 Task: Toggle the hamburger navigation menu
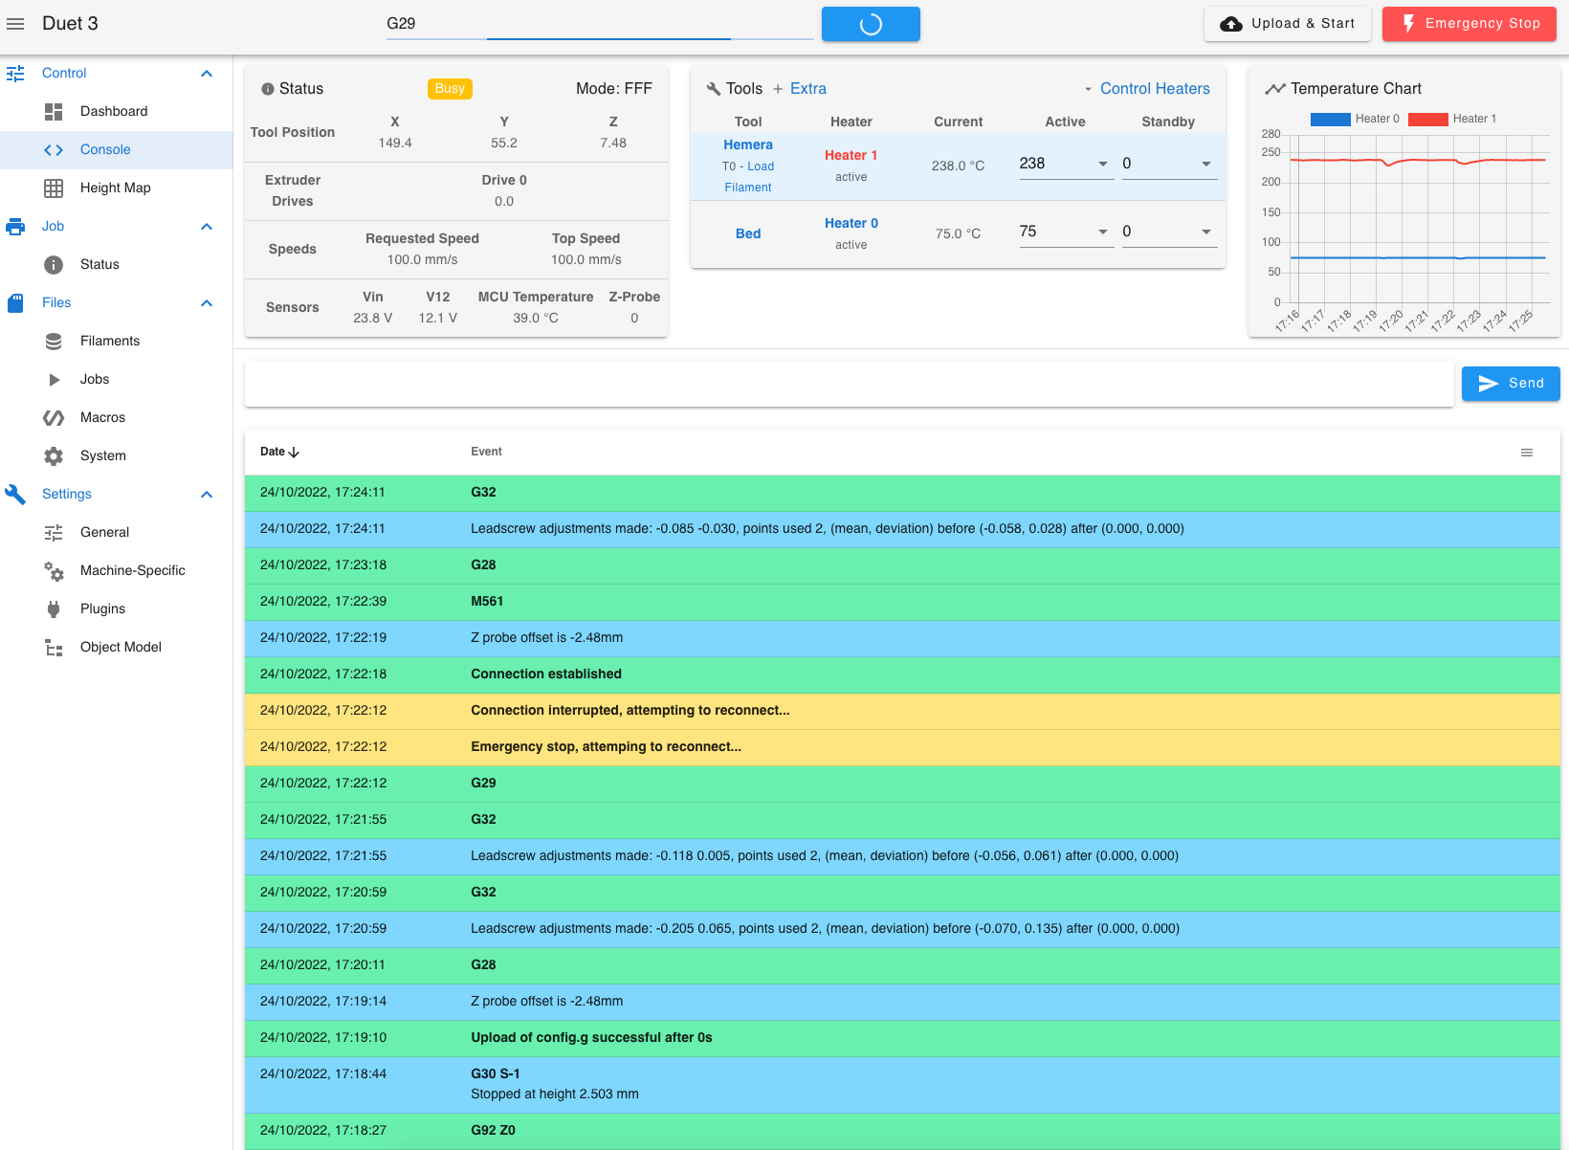tap(15, 24)
